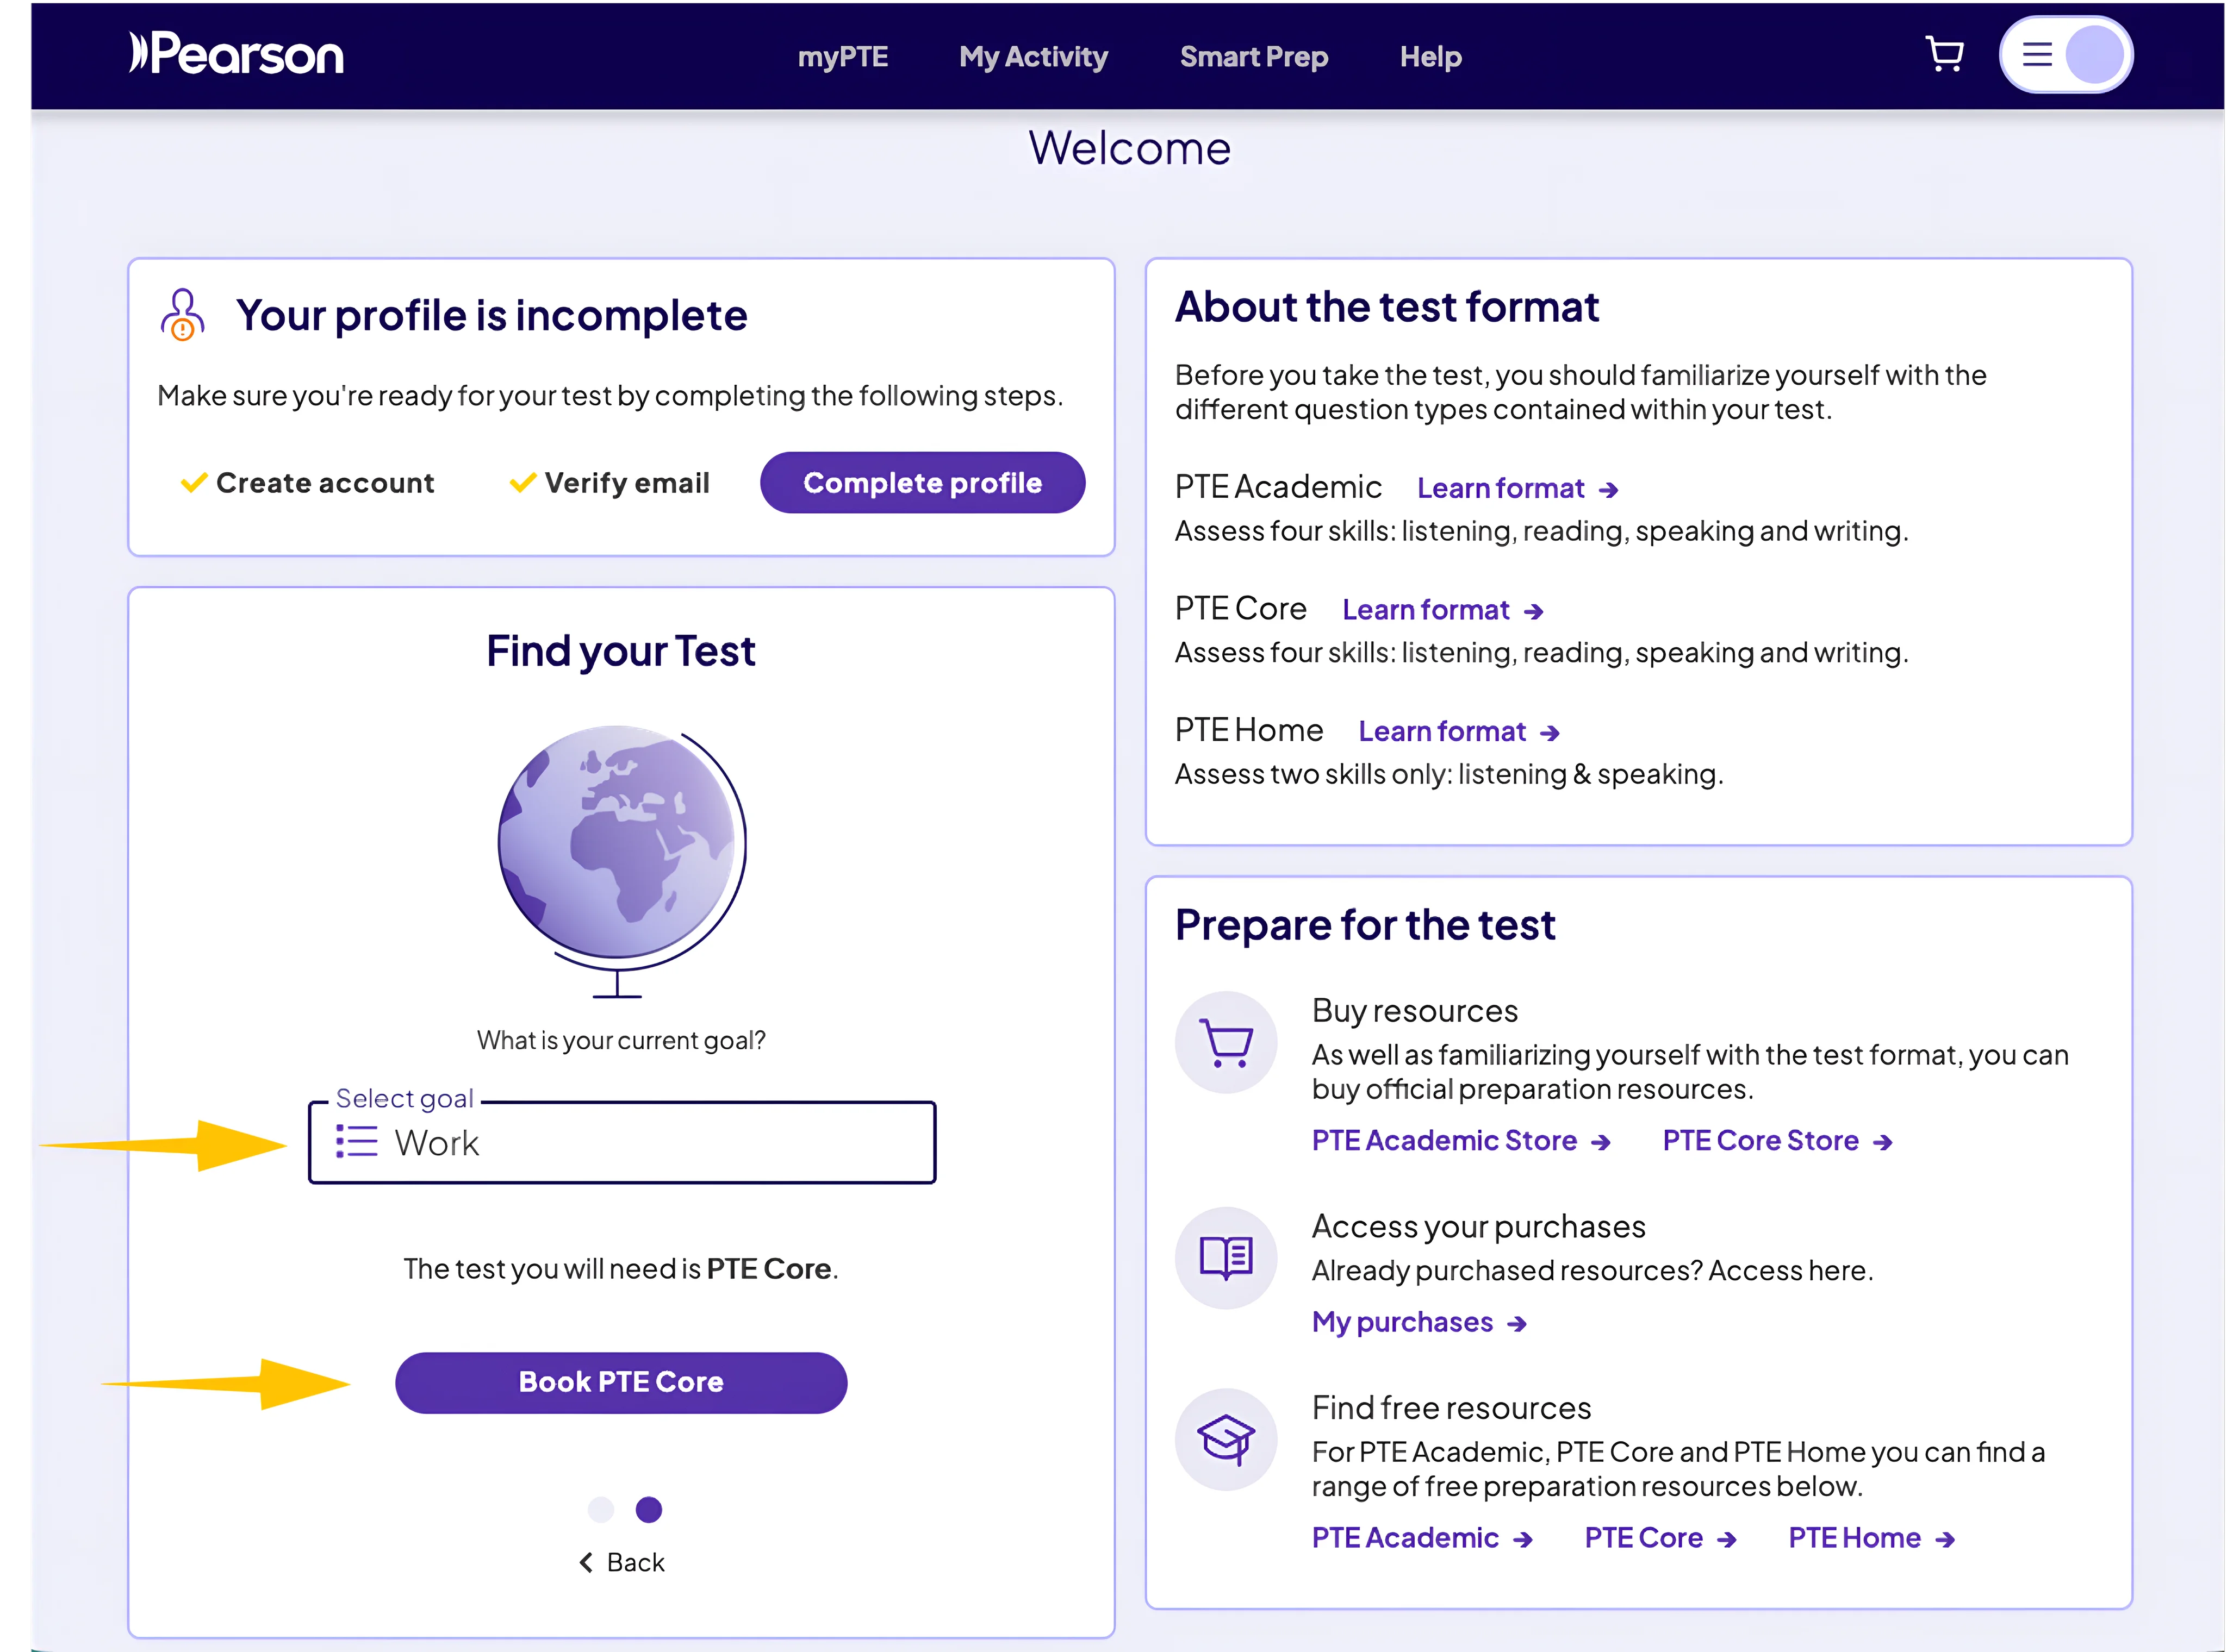Click the Pearson logo
Viewport: 2227px width, 1652px height.
pyautogui.click(x=236, y=53)
